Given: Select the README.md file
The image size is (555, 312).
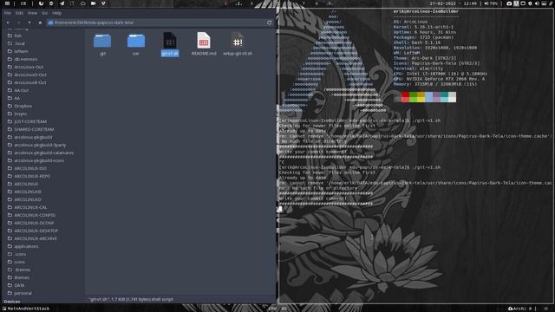Looking at the screenshot, I should 204,44.
